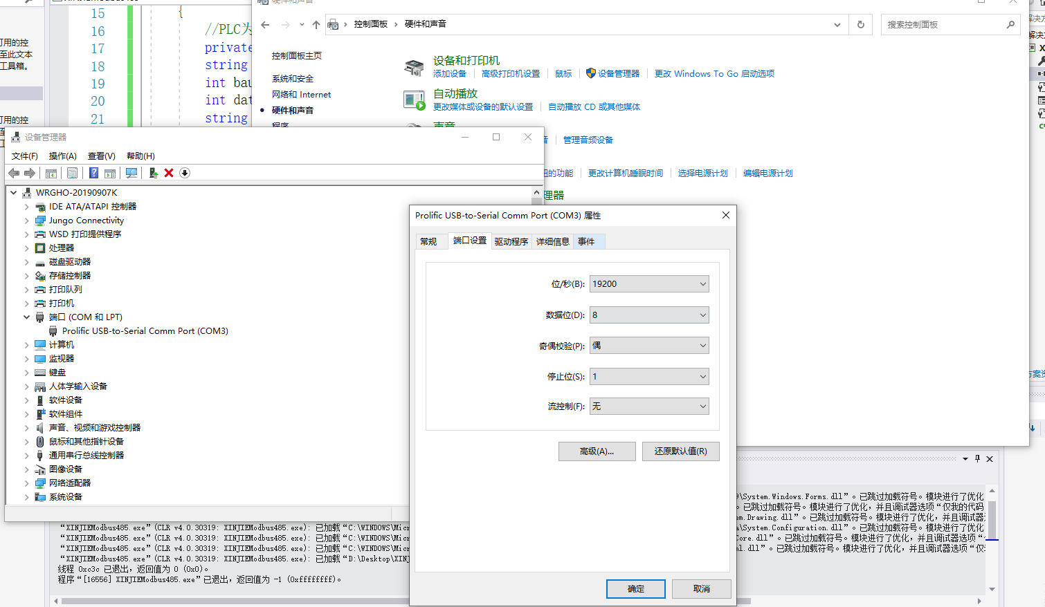The width and height of the screenshot is (1045, 607).
Task: Open the output panel window position dropdown arrow
Action: [965, 459]
